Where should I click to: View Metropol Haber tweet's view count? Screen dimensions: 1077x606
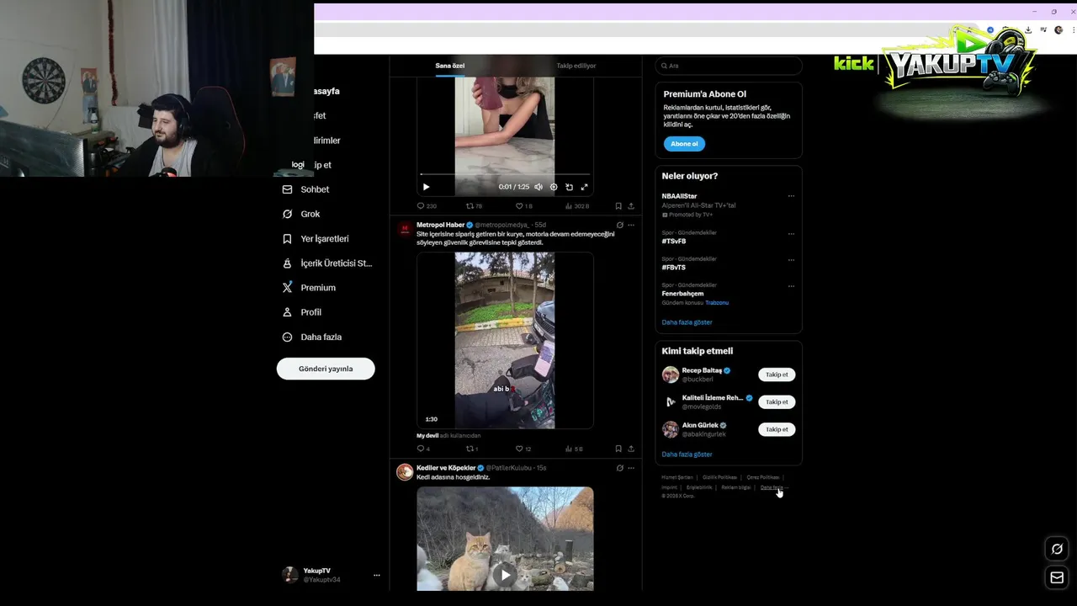point(574,449)
